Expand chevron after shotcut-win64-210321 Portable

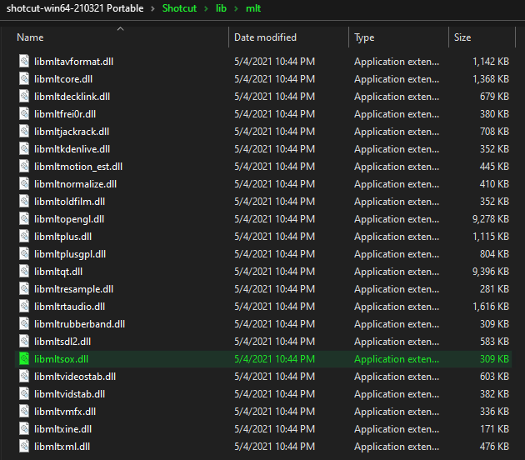[x=152, y=8]
